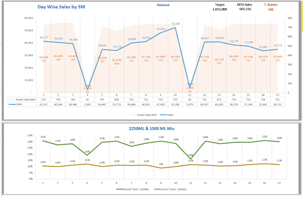Screen dimensions: 303x198
Task: Click the 800 label on the right axis
Action: click(x=290, y=18)
